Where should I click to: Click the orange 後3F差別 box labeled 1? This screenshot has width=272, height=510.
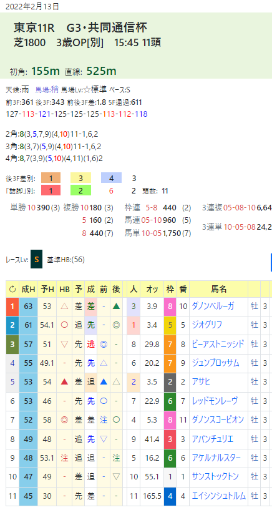[51, 178]
